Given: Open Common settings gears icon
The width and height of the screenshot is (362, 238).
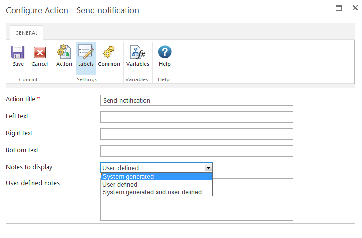Looking at the screenshot, I should pos(109,52).
